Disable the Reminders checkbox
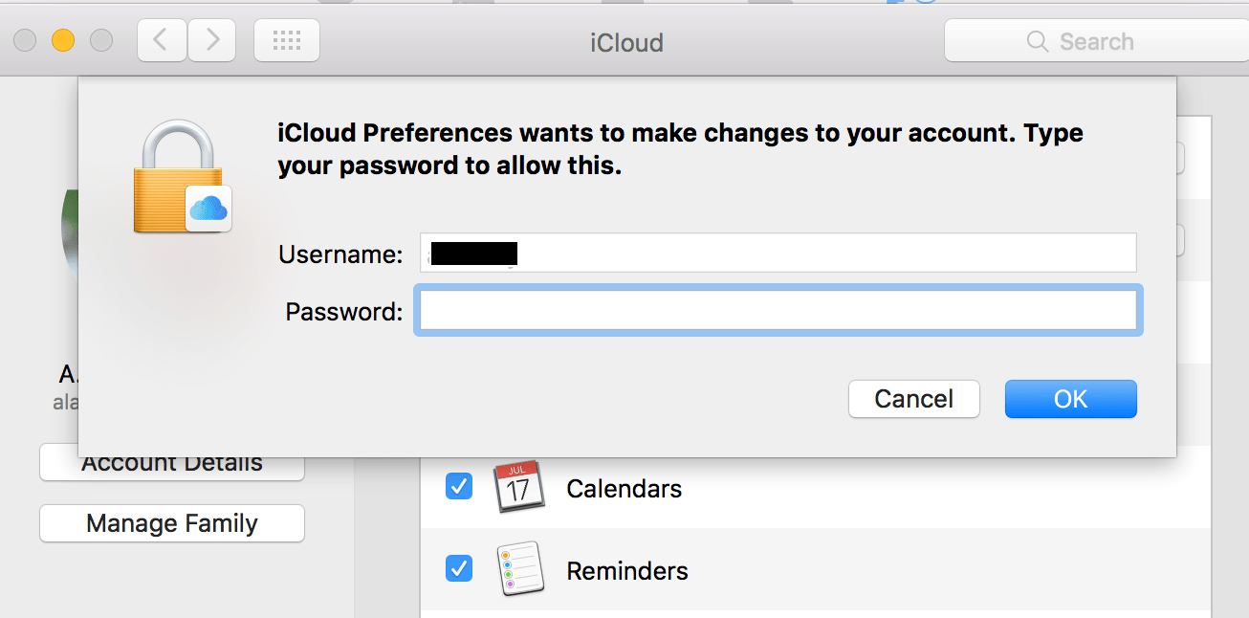 459,569
